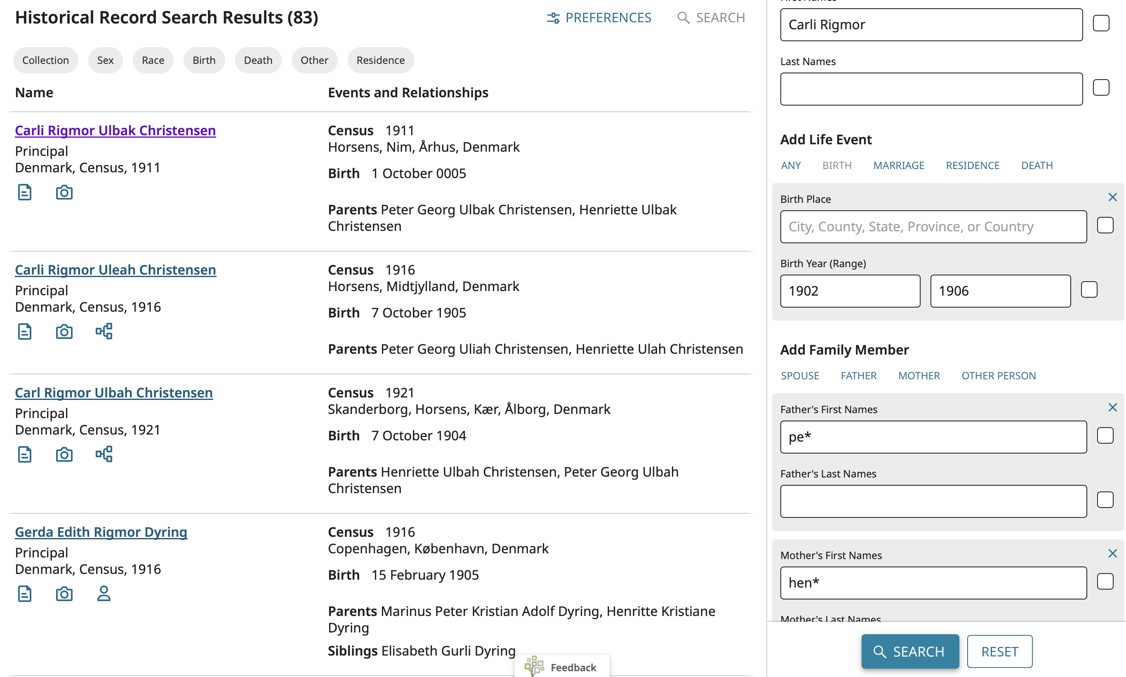Open the Residence filter
The image size is (1126, 677).
pyautogui.click(x=380, y=60)
